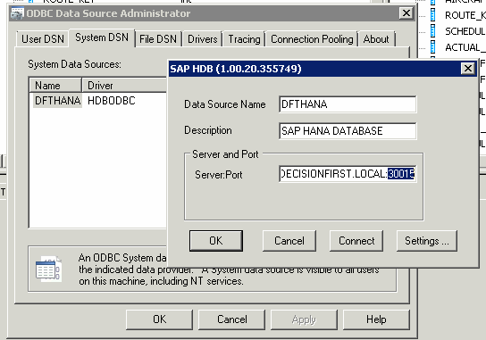The height and width of the screenshot is (340, 486).
Task: Click the data source table icon in info panel
Action: point(48,269)
